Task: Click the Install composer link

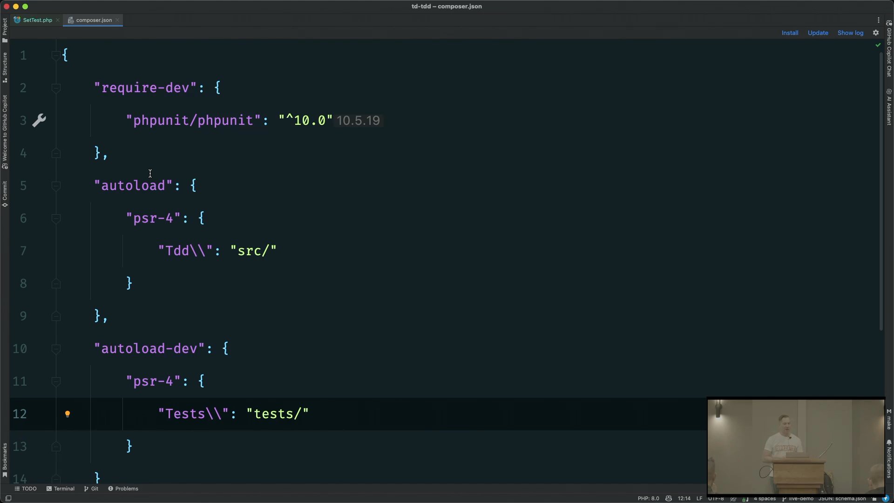Action: (790, 33)
